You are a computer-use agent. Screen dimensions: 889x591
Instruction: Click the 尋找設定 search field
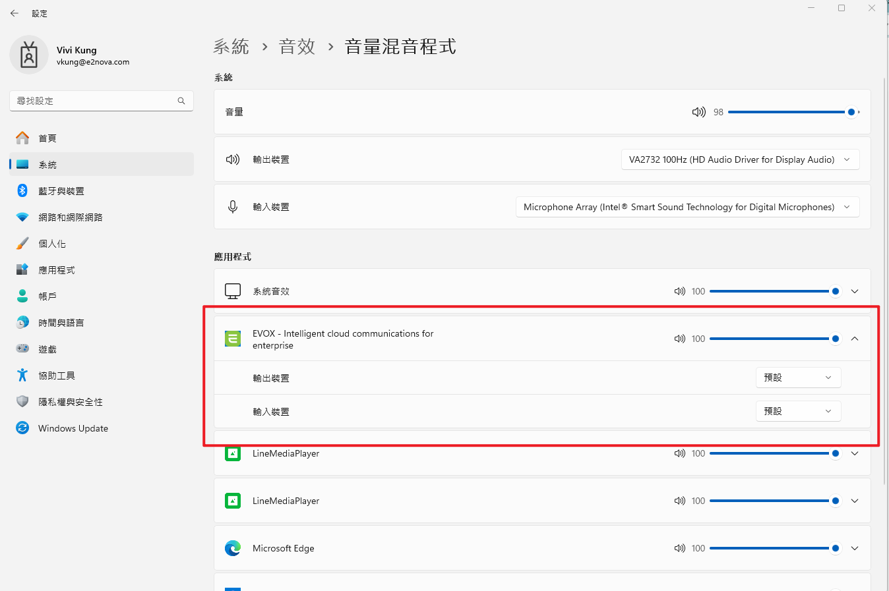pos(102,101)
